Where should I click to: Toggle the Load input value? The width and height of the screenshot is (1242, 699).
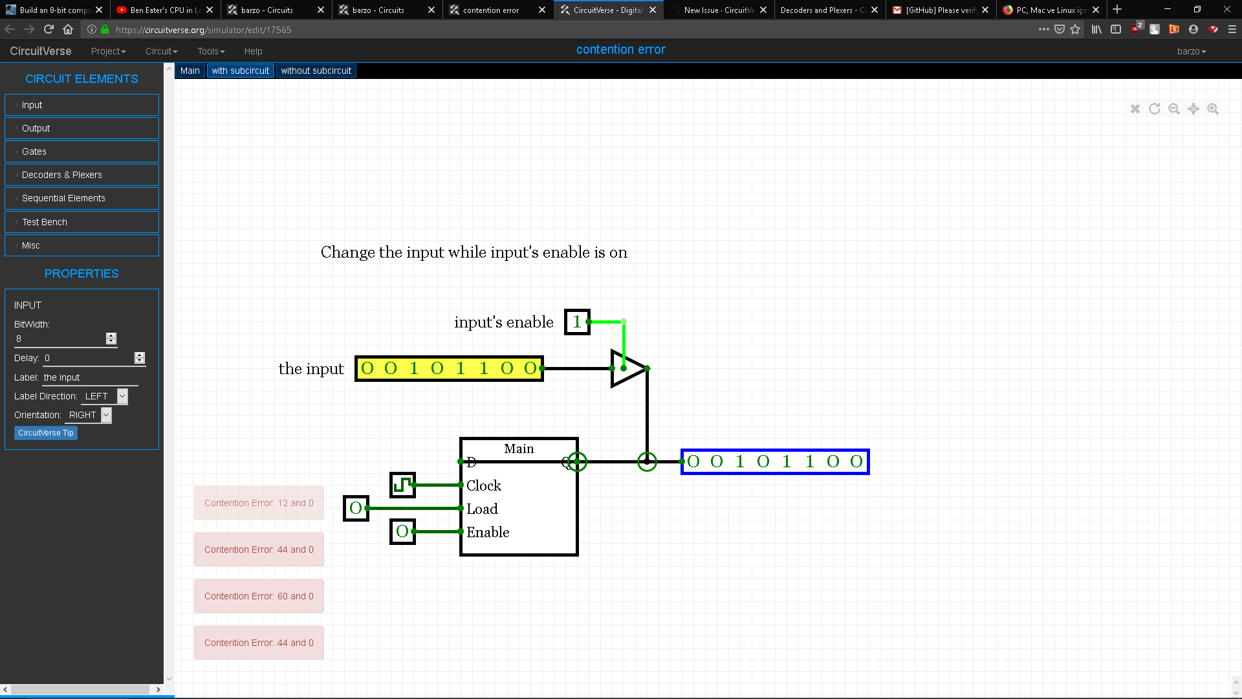click(x=355, y=509)
